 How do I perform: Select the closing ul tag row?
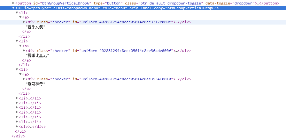pyautogui.click(x=20, y=131)
